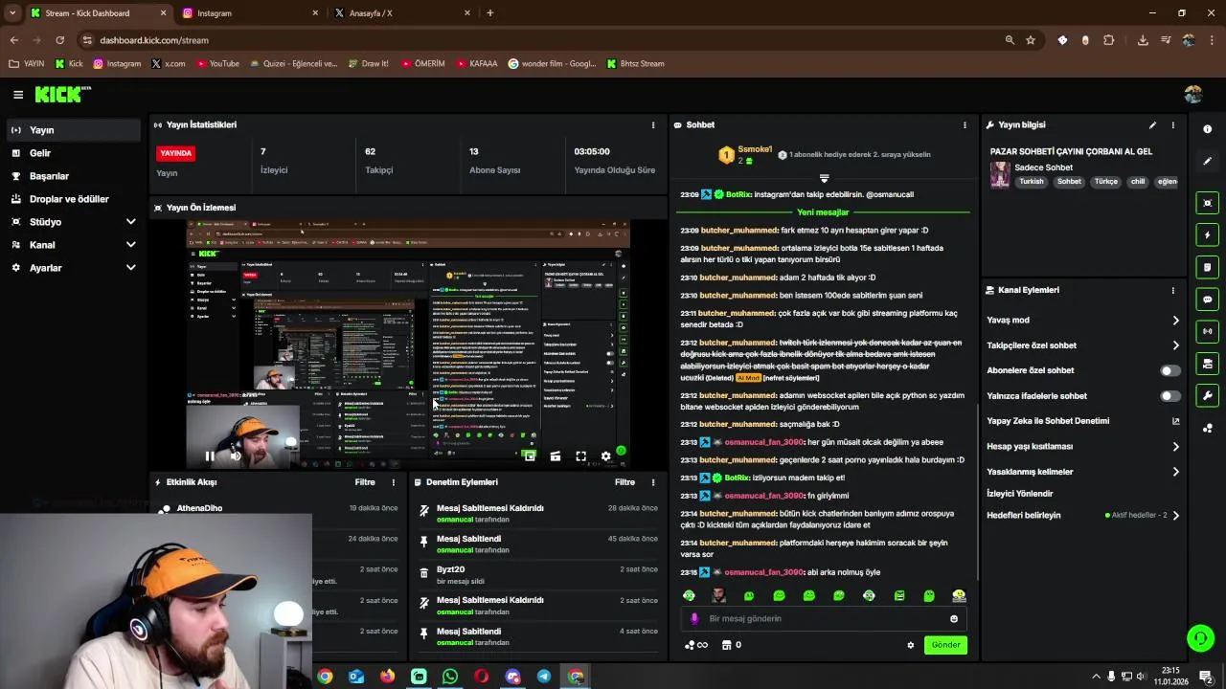1226x689 pixels.
Task: Open the green support headset bubble
Action: (x=1200, y=637)
